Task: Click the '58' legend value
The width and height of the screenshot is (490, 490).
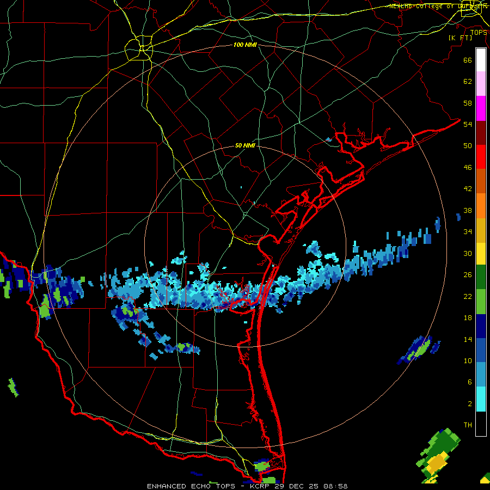Action: [x=468, y=103]
